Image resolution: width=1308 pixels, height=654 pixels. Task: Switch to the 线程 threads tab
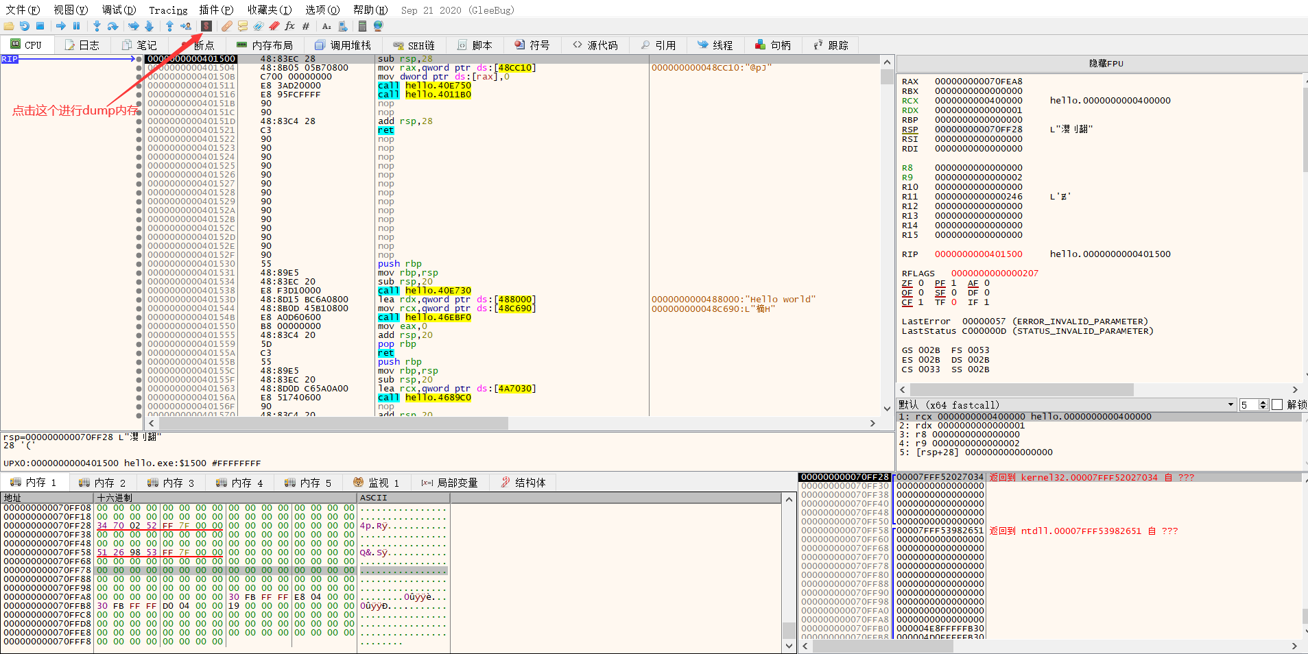pos(715,45)
